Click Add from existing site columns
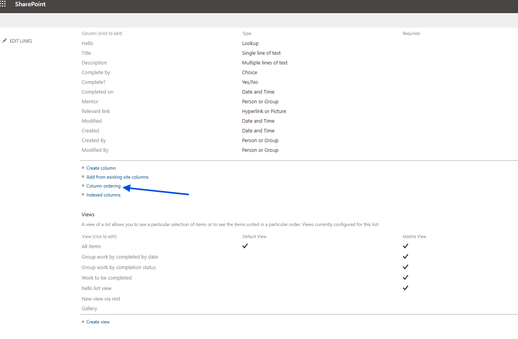 coord(117,177)
